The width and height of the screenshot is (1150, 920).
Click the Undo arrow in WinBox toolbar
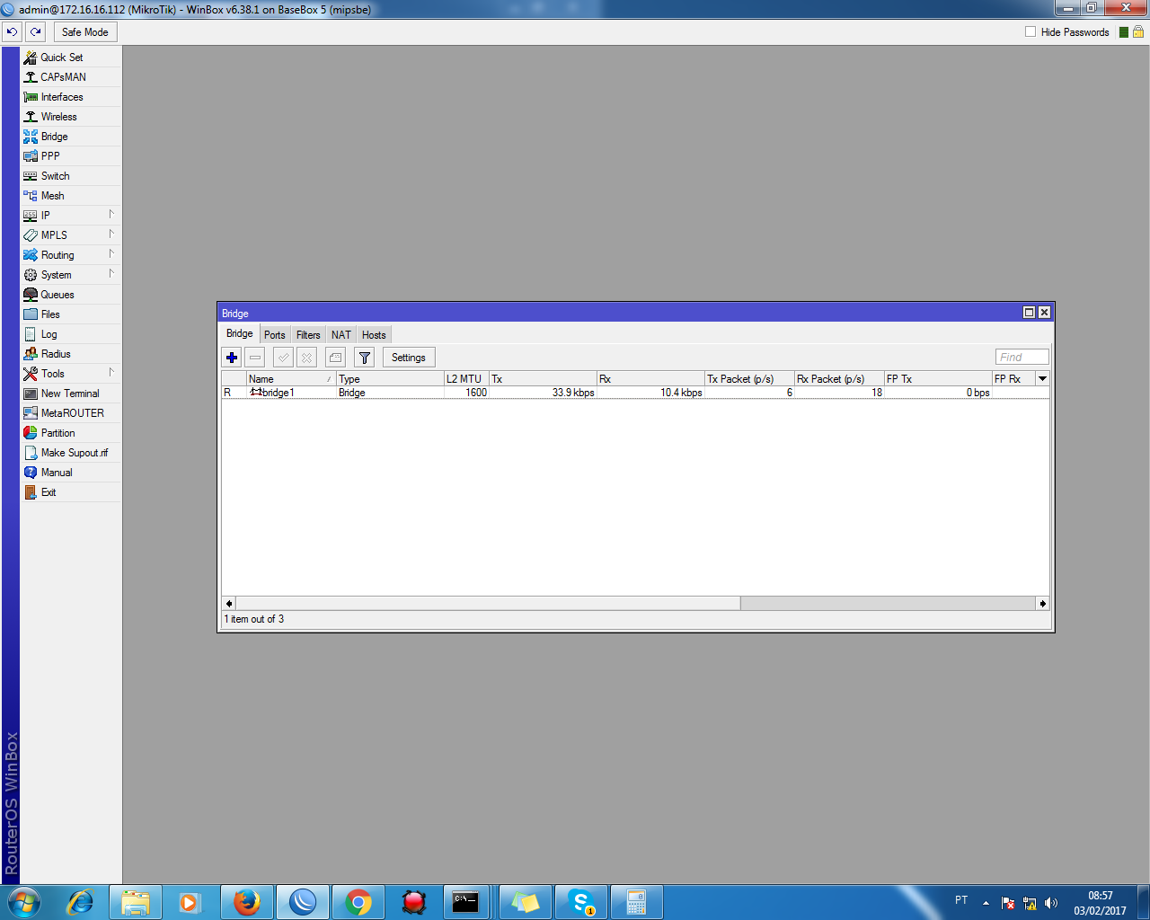pyautogui.click(x=12, y=31)
